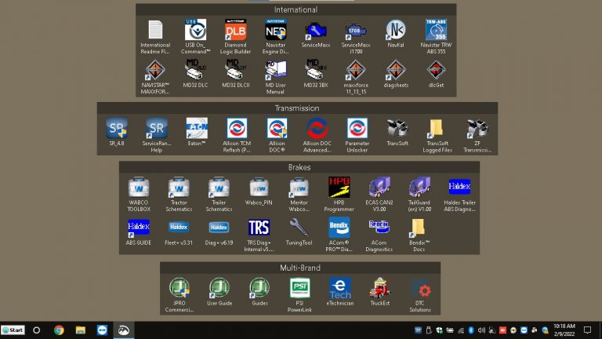602x339 pixels.
Task: Click the Windows Start button
Action: pos(13,330)
